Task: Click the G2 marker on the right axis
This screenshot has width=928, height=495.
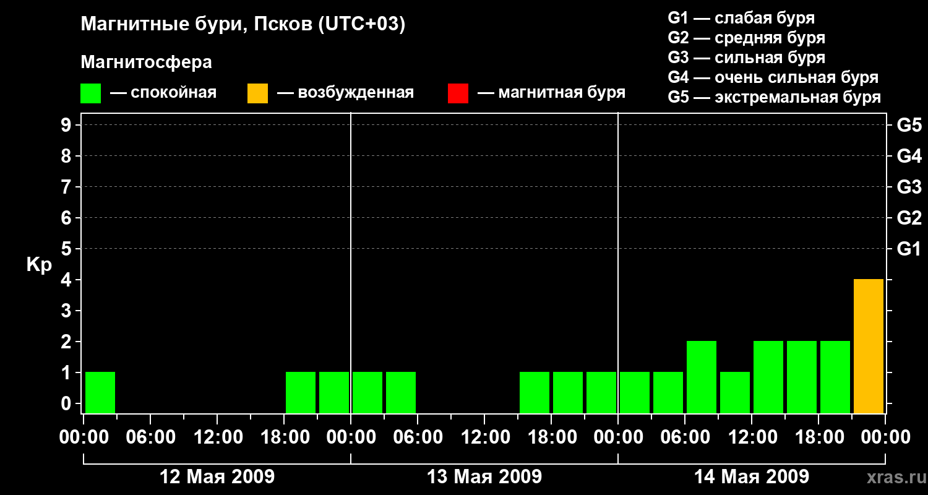Action: tap(909, 218)
